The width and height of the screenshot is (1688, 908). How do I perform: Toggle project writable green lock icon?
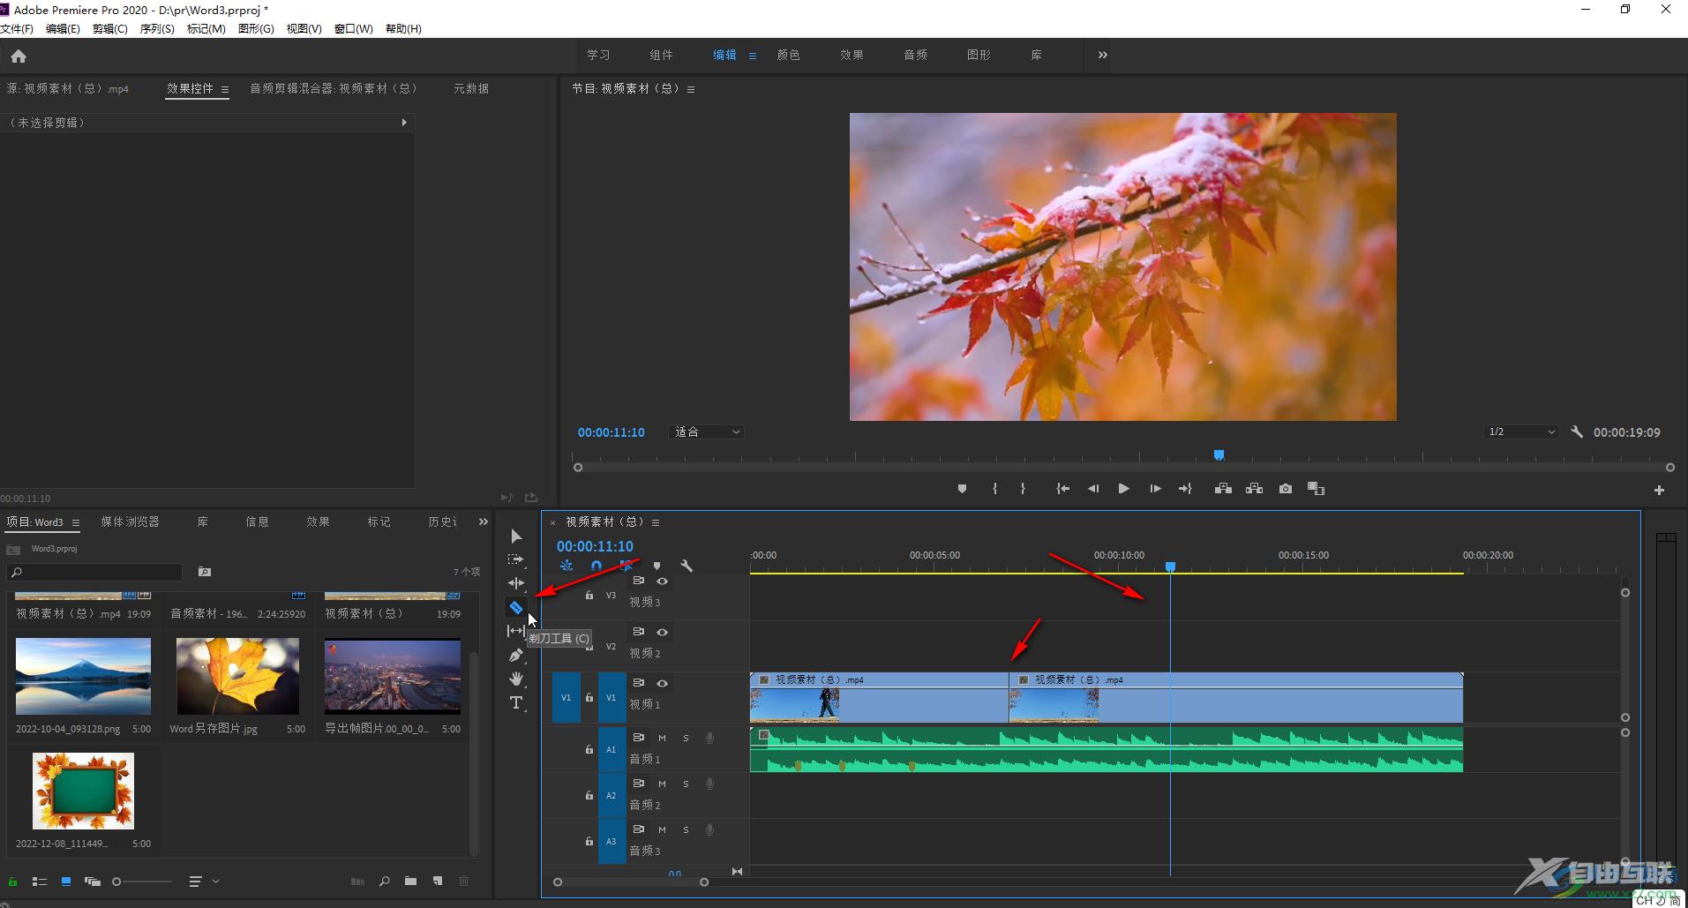[12, 882]
